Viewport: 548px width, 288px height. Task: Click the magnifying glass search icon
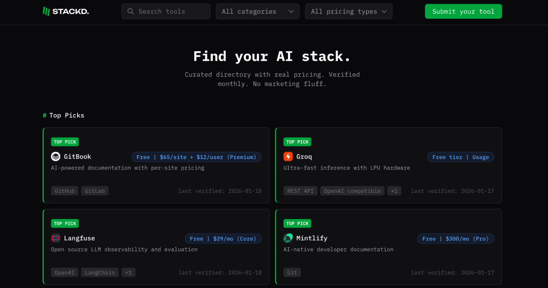(131, 11)
